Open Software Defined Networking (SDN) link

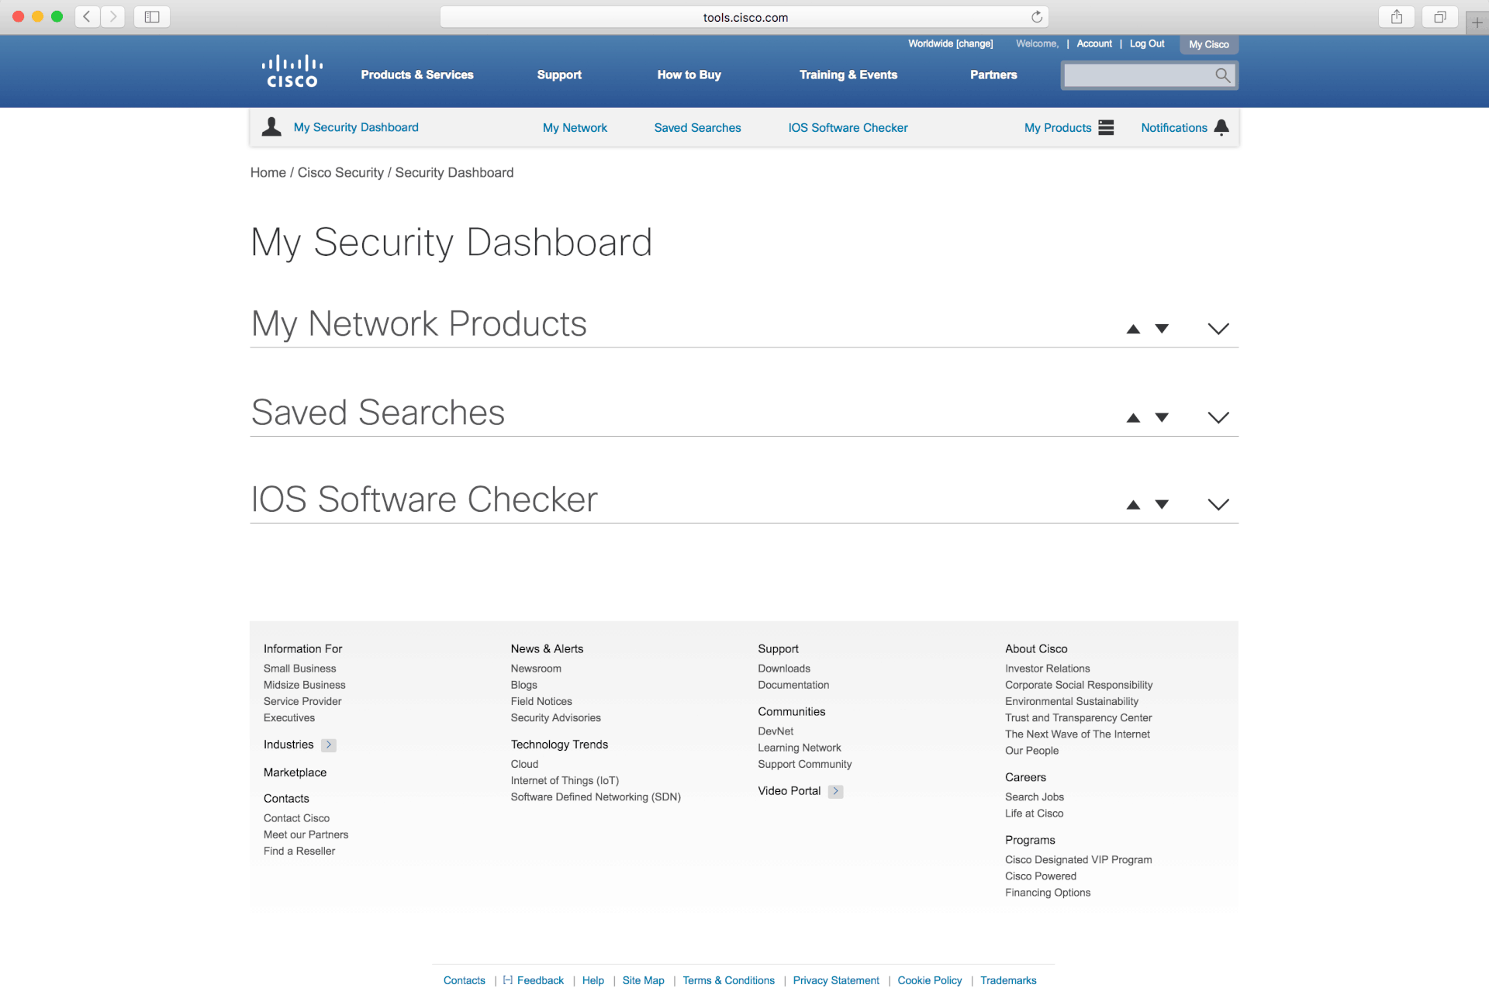click(596, 797)
